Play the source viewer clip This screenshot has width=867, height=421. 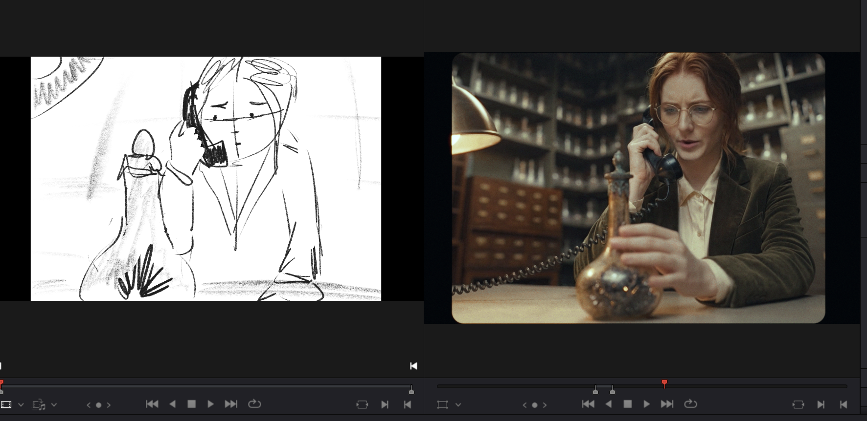point(210,404)
